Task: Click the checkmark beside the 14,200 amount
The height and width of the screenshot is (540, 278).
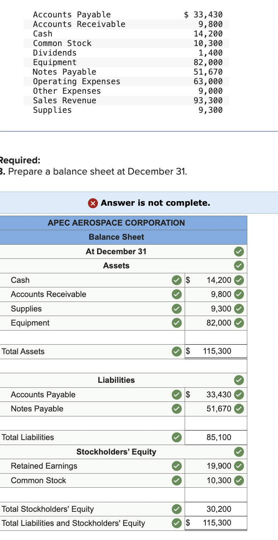Action: [239, 280]
